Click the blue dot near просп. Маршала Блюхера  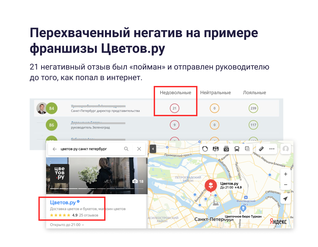270,175
